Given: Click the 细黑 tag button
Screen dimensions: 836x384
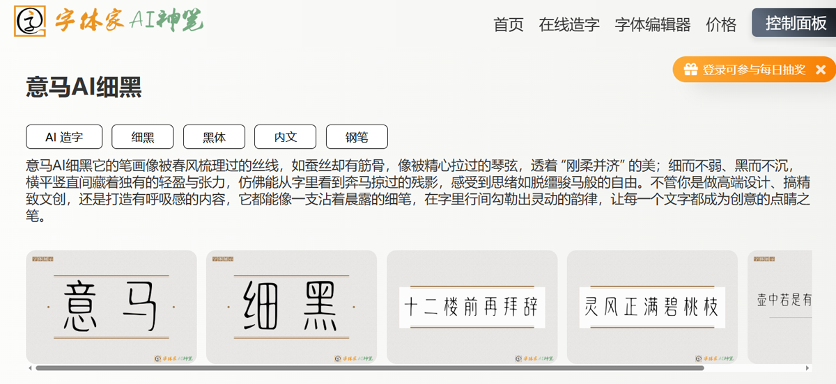Looking at the screenshot, I should (143, 137).
